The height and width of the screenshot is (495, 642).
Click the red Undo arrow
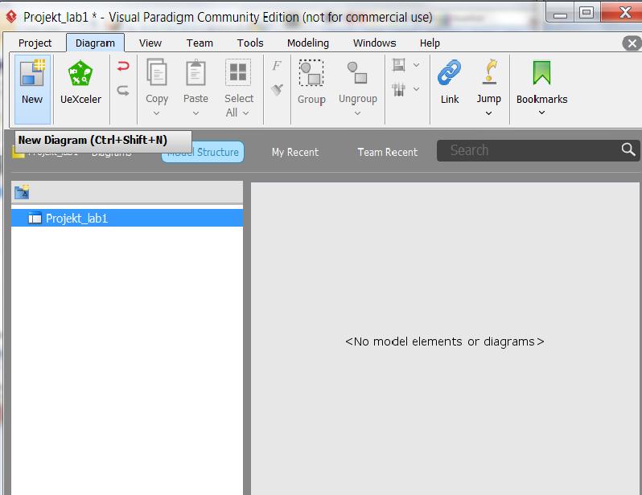tap(123, 66)
